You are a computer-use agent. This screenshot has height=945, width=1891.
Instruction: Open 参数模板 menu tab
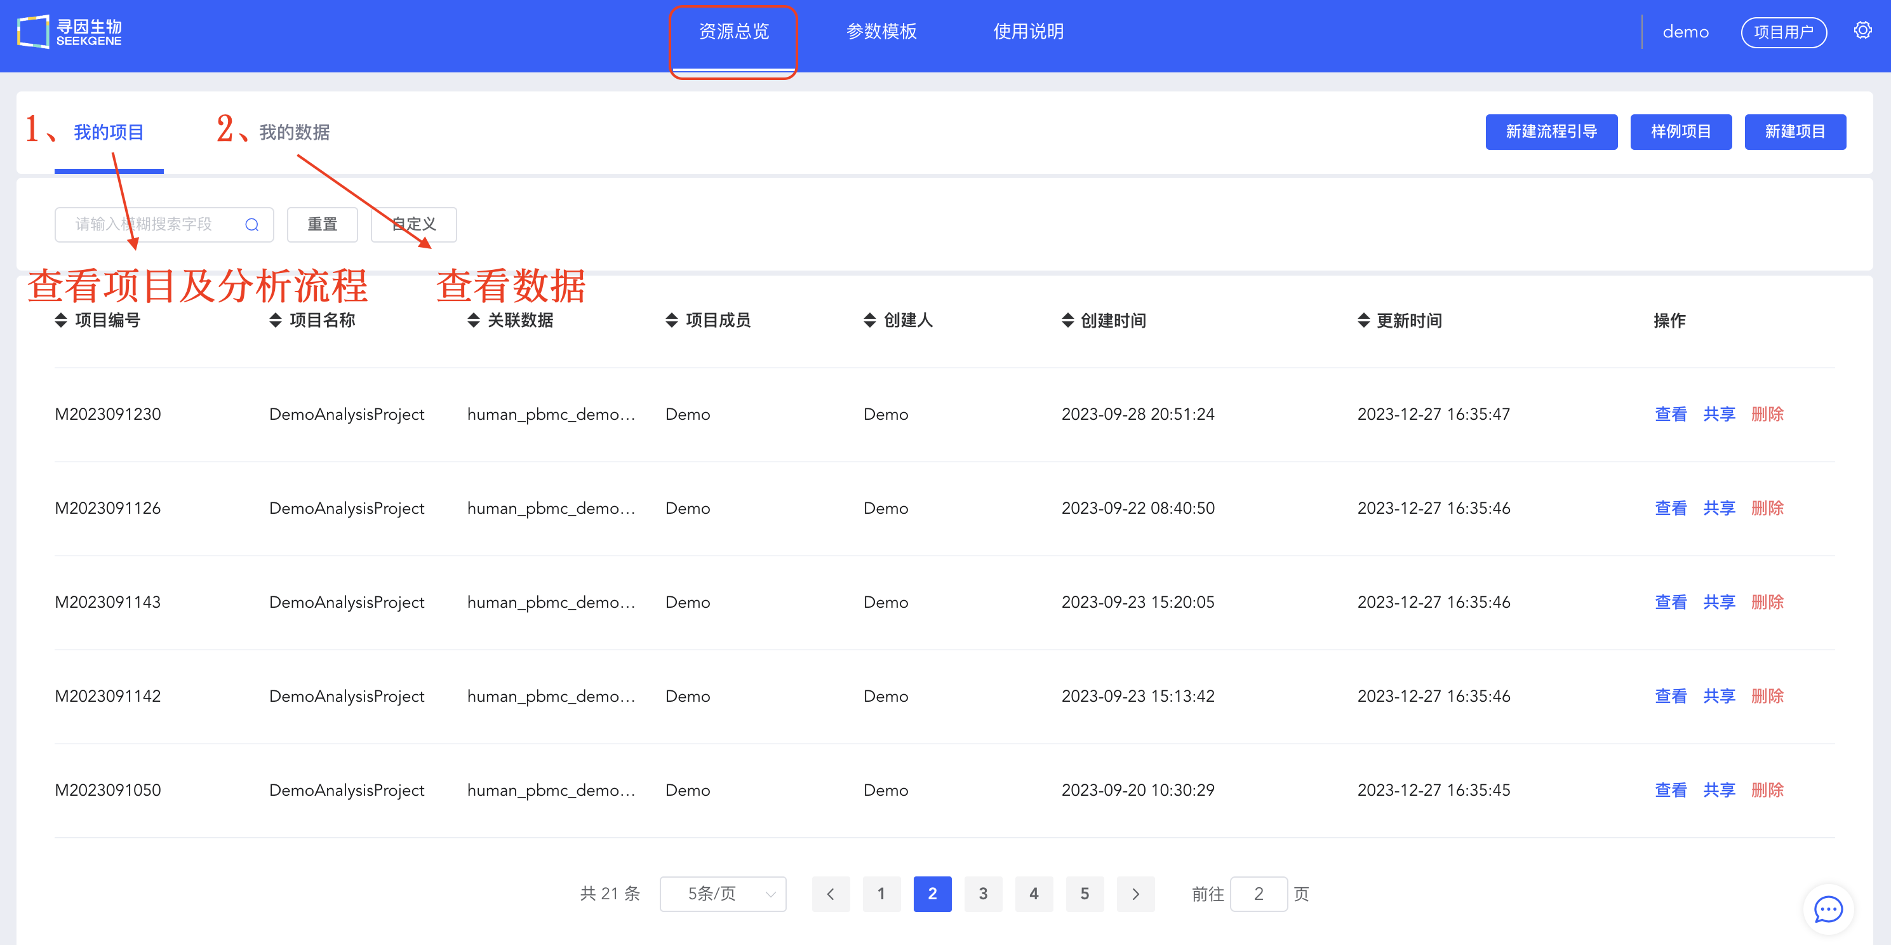point(881,32)
